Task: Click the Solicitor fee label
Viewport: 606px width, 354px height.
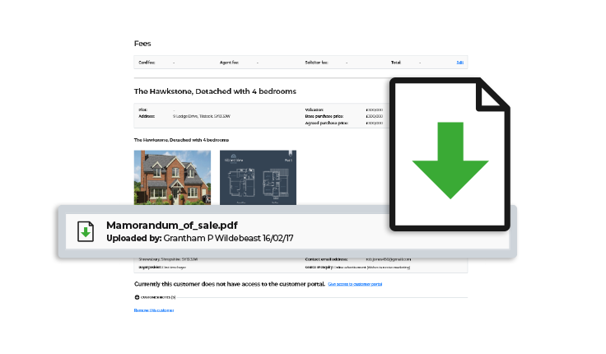Action: pos(314,62)
